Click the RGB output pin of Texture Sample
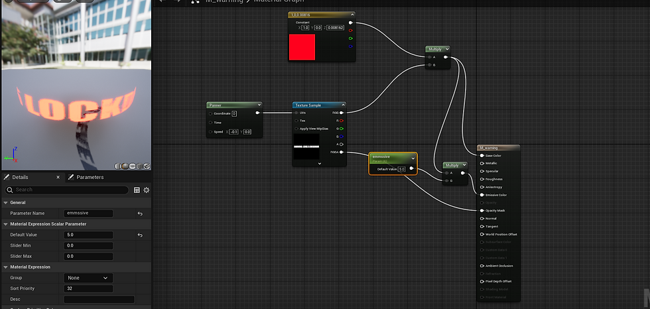 point(342,113)
